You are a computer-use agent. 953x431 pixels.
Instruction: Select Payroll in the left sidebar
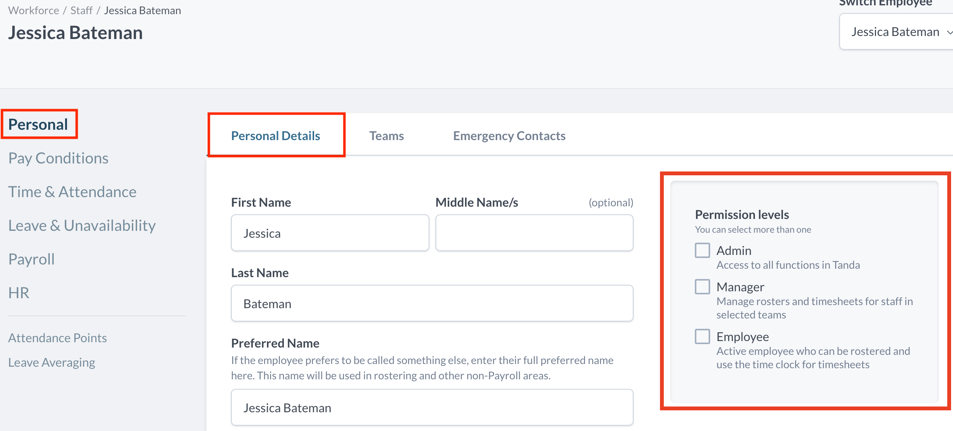pos(31,259)
